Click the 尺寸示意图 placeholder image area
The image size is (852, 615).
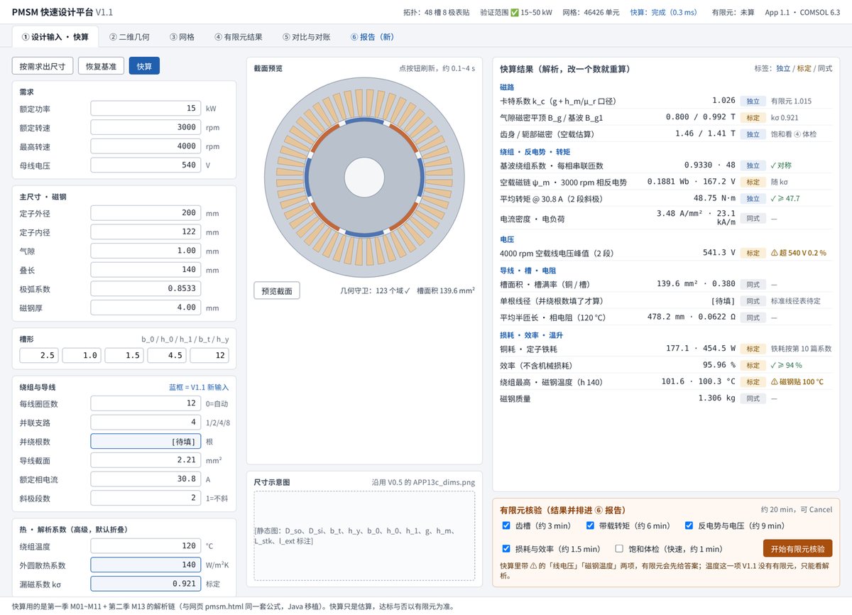click(364, 536)
